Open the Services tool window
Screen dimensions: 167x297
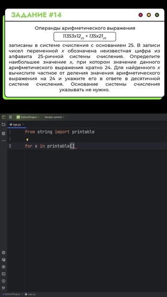coord(3,267)
